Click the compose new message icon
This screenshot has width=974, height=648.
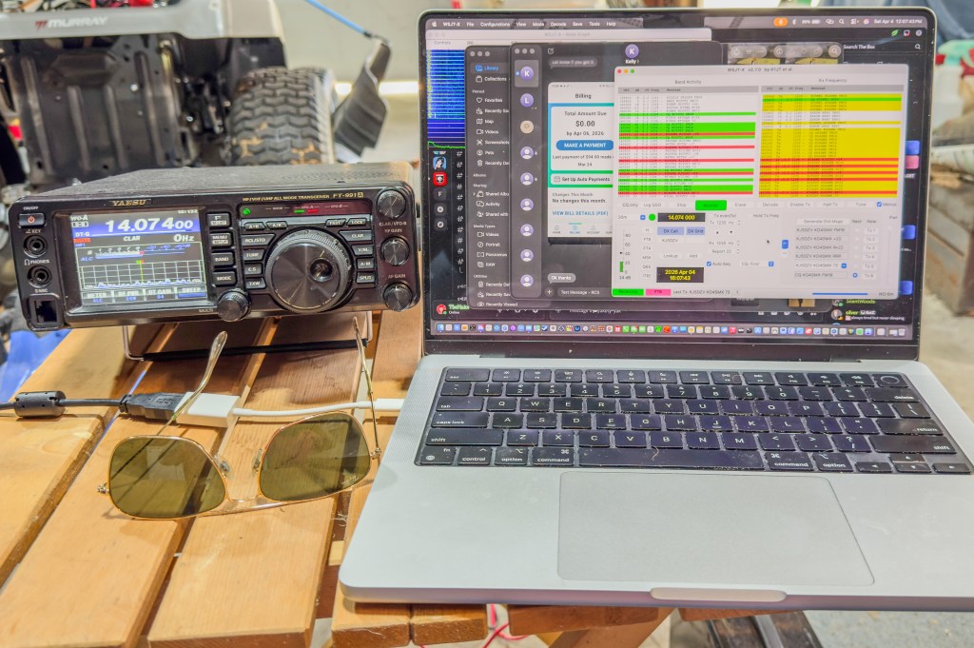(551, 50)
